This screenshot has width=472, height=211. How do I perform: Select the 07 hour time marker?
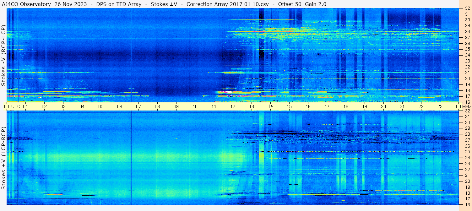tap(138, 106)
